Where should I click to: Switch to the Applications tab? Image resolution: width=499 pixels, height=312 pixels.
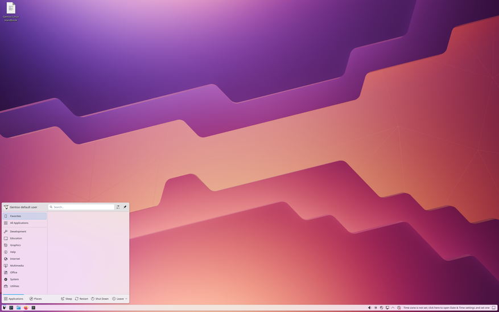coord(13,299)
